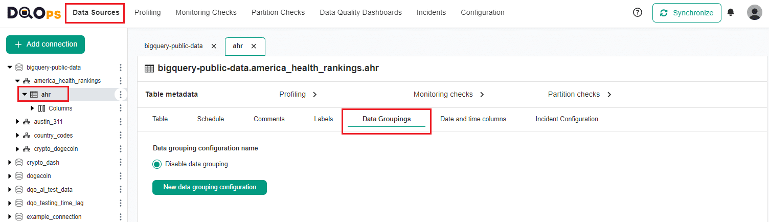
Task: Select the Columns tree node
Action: (60, 108)
